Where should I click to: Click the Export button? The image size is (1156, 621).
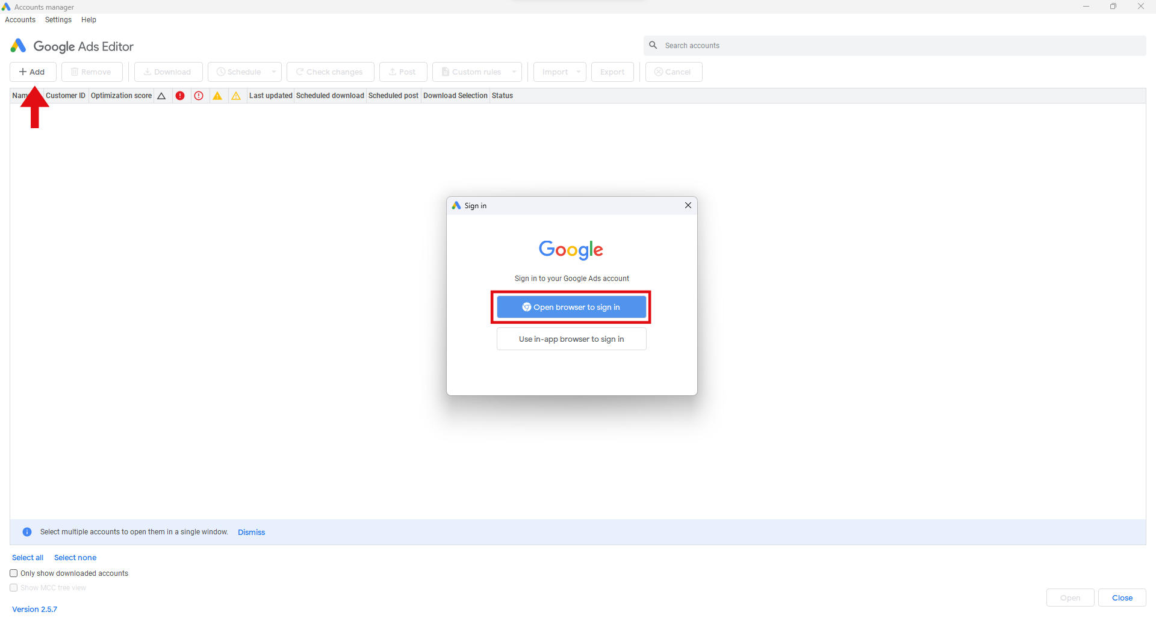(x=612, y=72)
